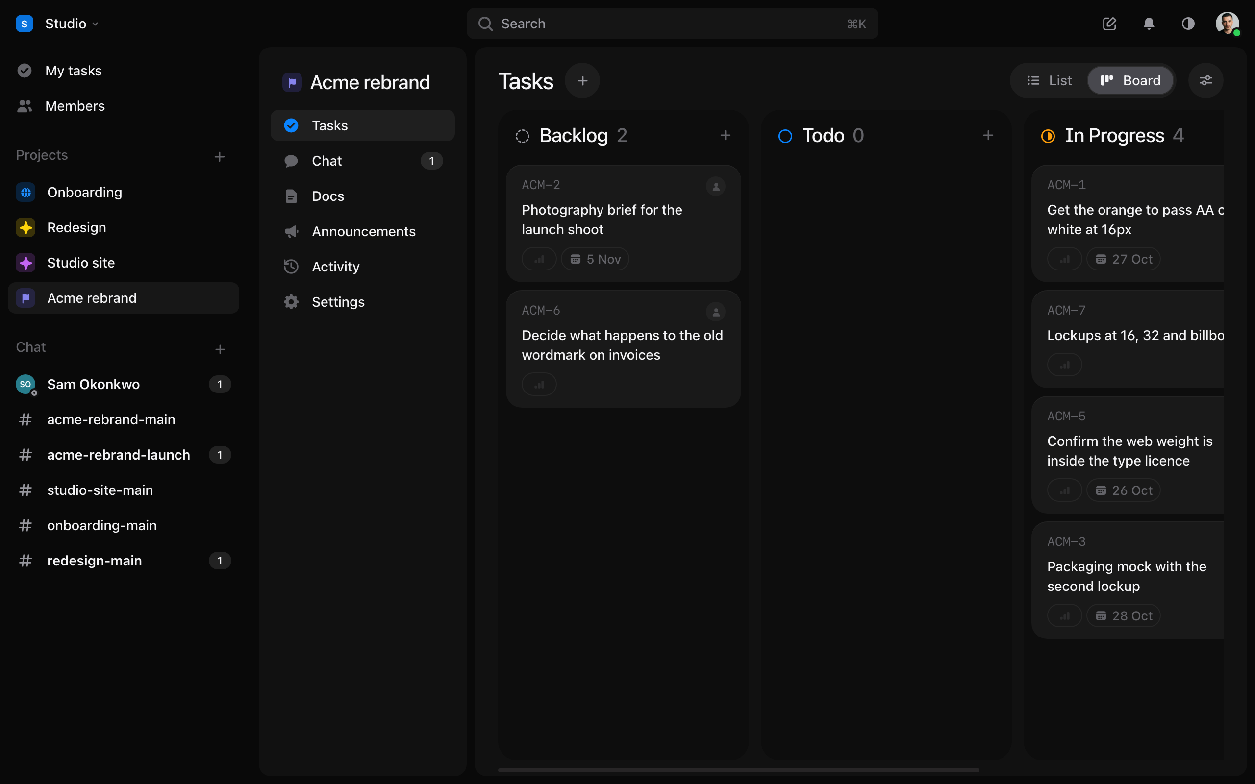Start a new chat with plus
This screenshot has height=784, width=1255.
coord(219,349)
